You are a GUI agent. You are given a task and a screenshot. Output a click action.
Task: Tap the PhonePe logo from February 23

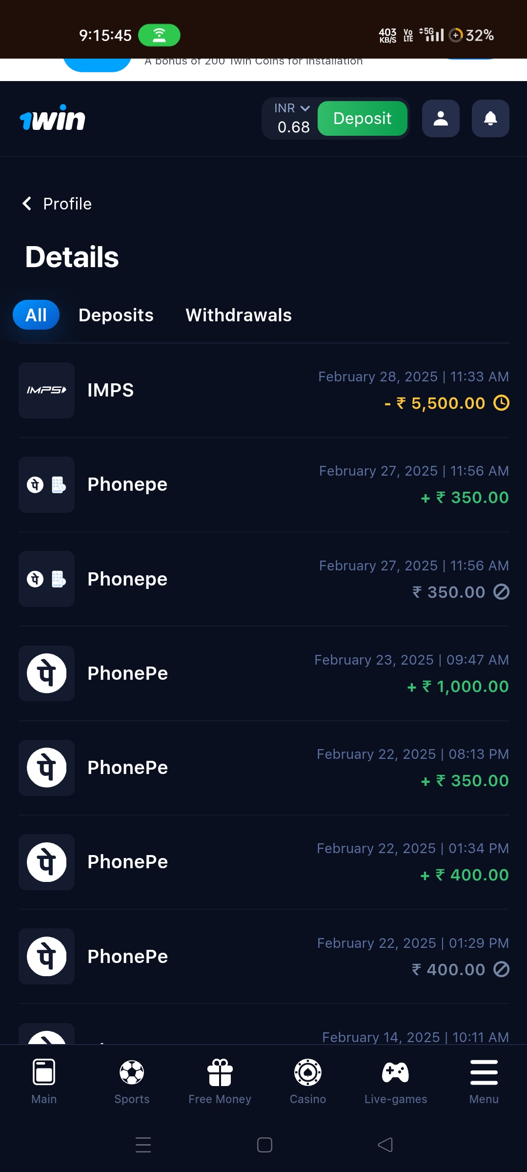click(x=47, y=673)
